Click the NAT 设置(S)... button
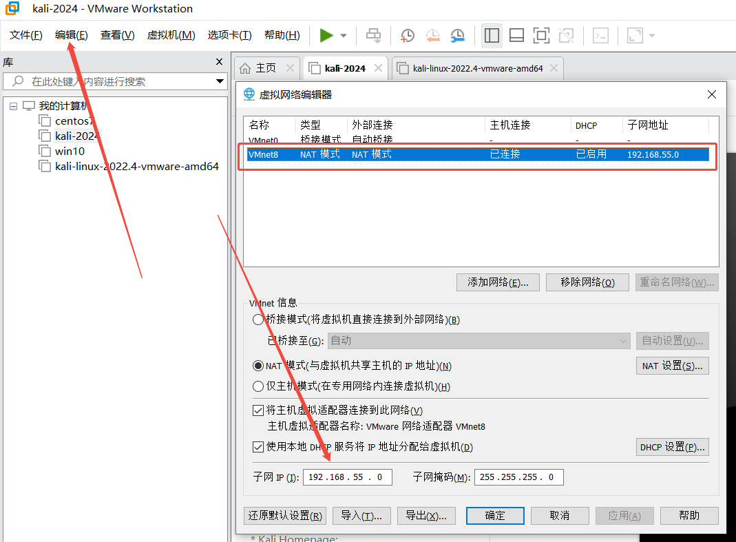 [672, 366]
